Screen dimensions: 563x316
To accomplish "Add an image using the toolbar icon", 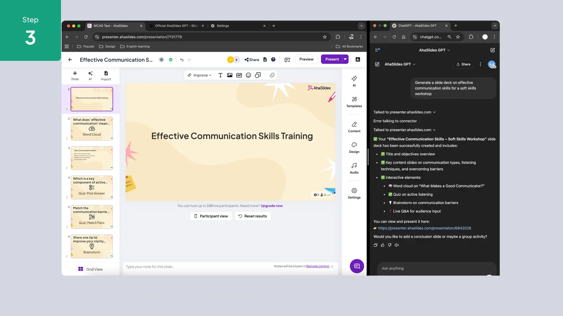I will [x=230, y=75].
